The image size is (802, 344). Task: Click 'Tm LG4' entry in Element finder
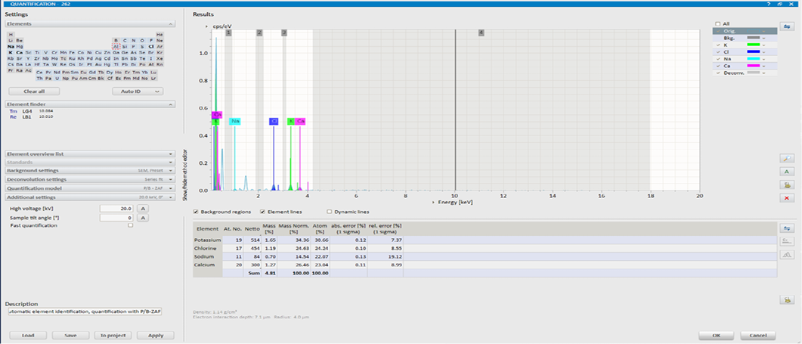click(32, 111)
